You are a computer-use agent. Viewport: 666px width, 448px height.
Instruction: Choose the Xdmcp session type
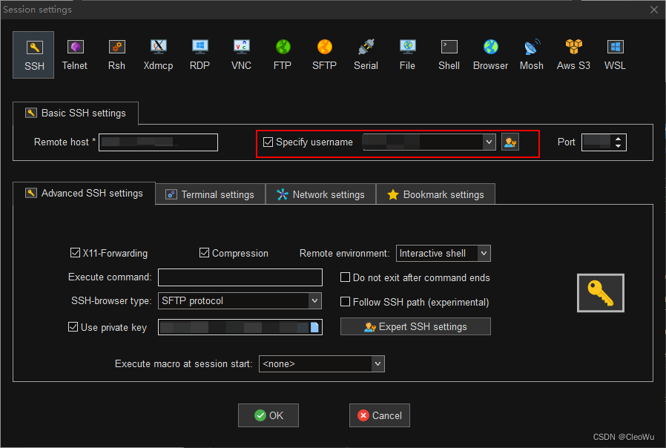pyautogui.click(x=158, y=55)
